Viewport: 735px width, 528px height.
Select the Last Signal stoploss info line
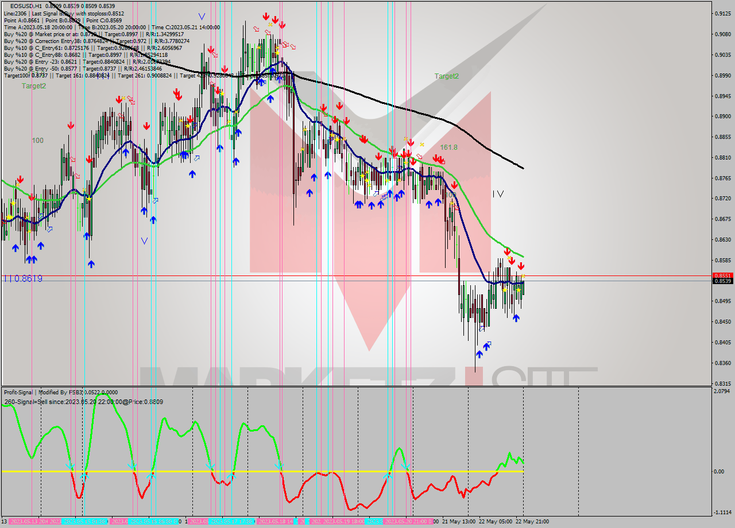pyautogui.click(x=63, y=13)
